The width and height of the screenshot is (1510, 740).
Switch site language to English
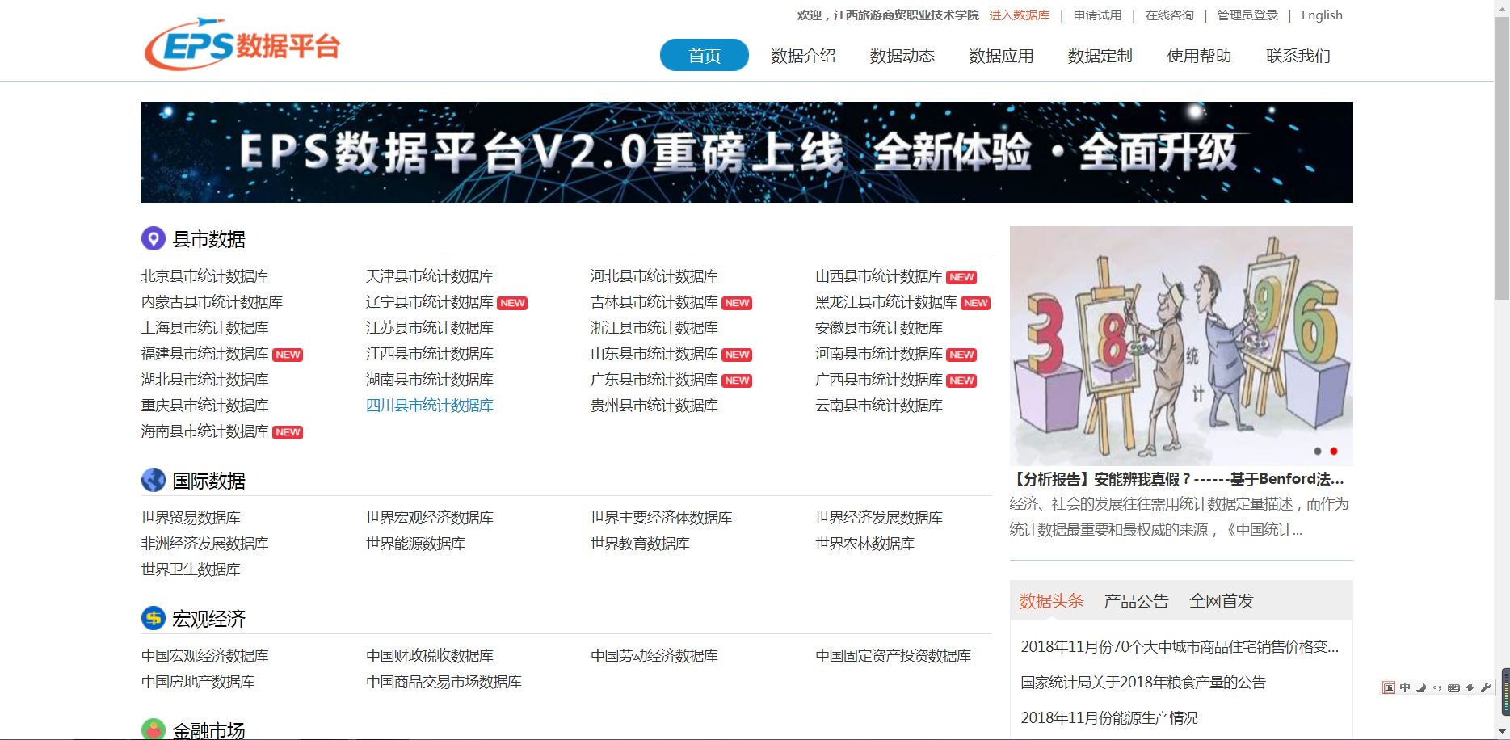pos(1322,15)
